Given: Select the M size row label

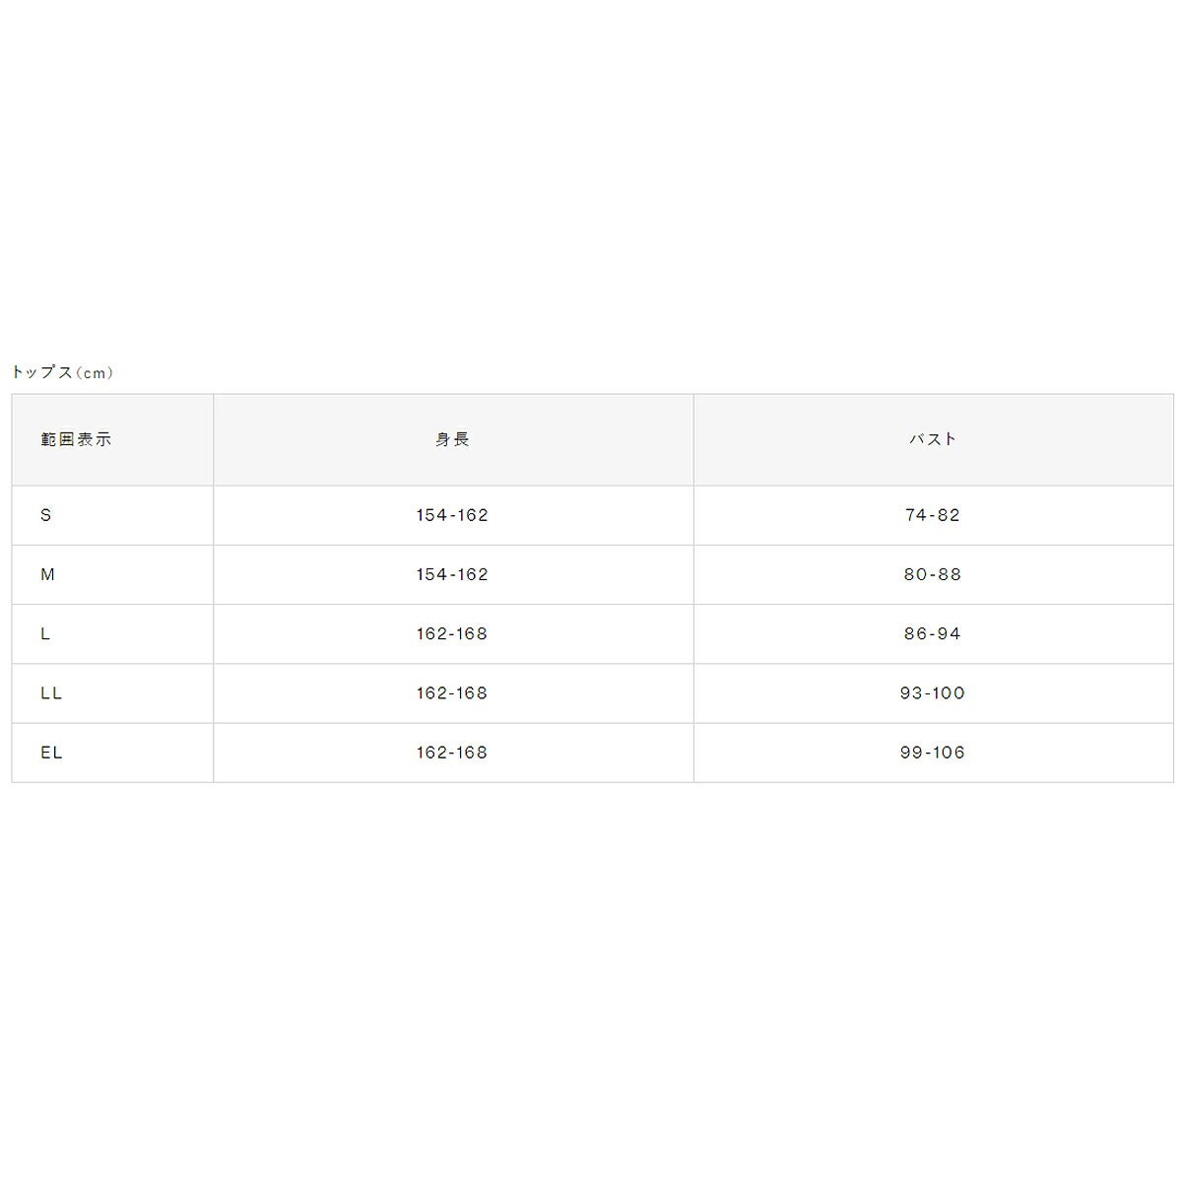Looking at the screenshot, I should 47,574.
